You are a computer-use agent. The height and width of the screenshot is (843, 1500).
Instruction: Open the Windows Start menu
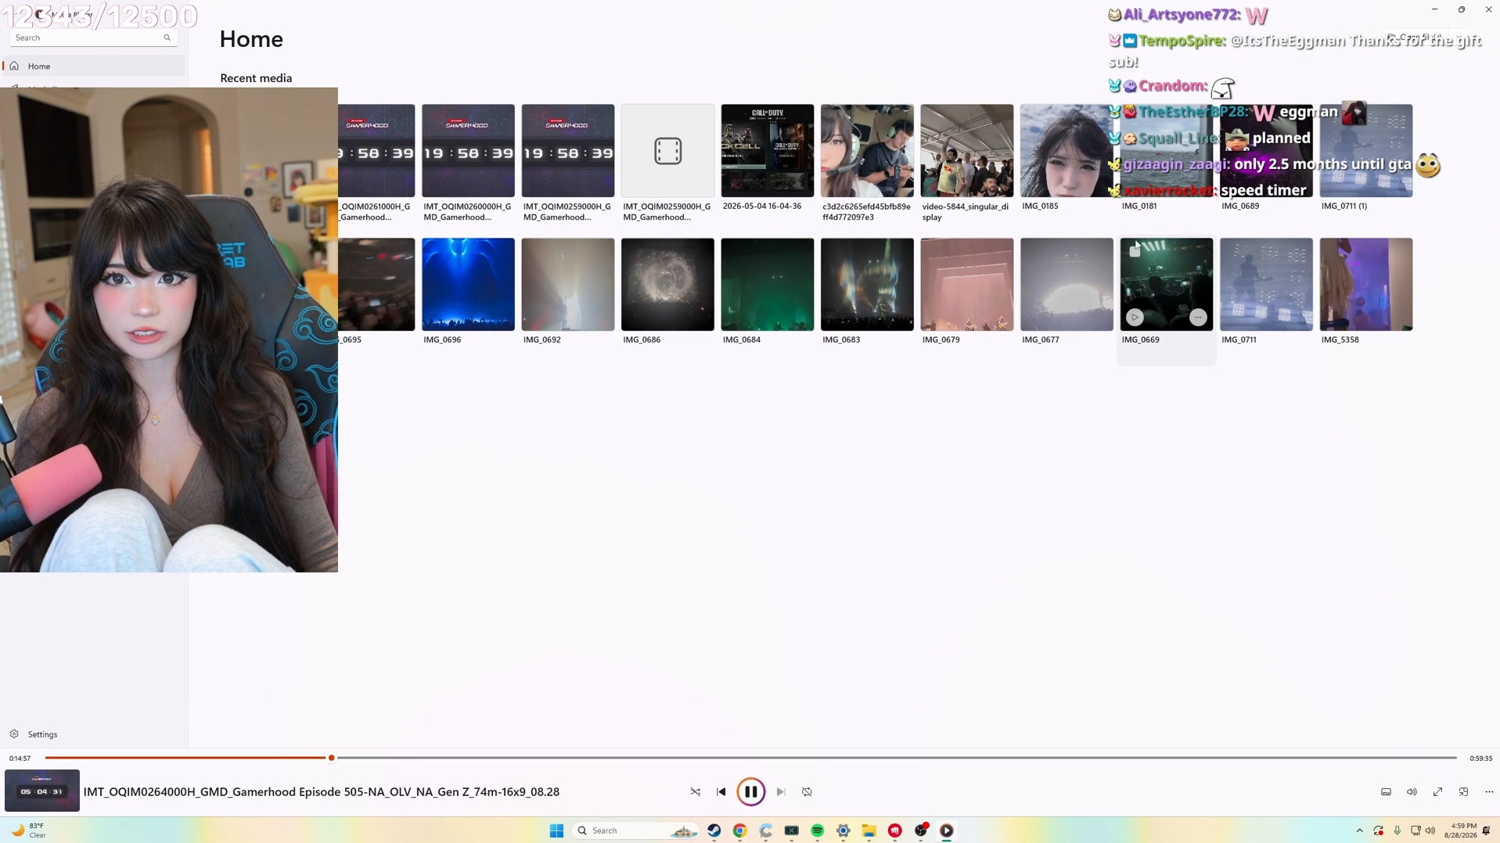click(556, 830)
